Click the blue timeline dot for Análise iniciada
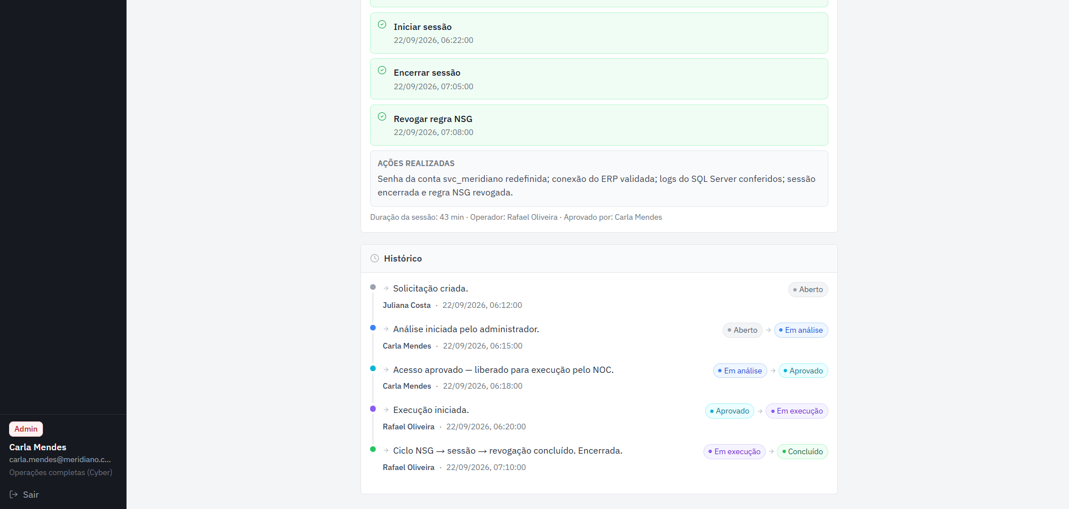 click(373, 328)
